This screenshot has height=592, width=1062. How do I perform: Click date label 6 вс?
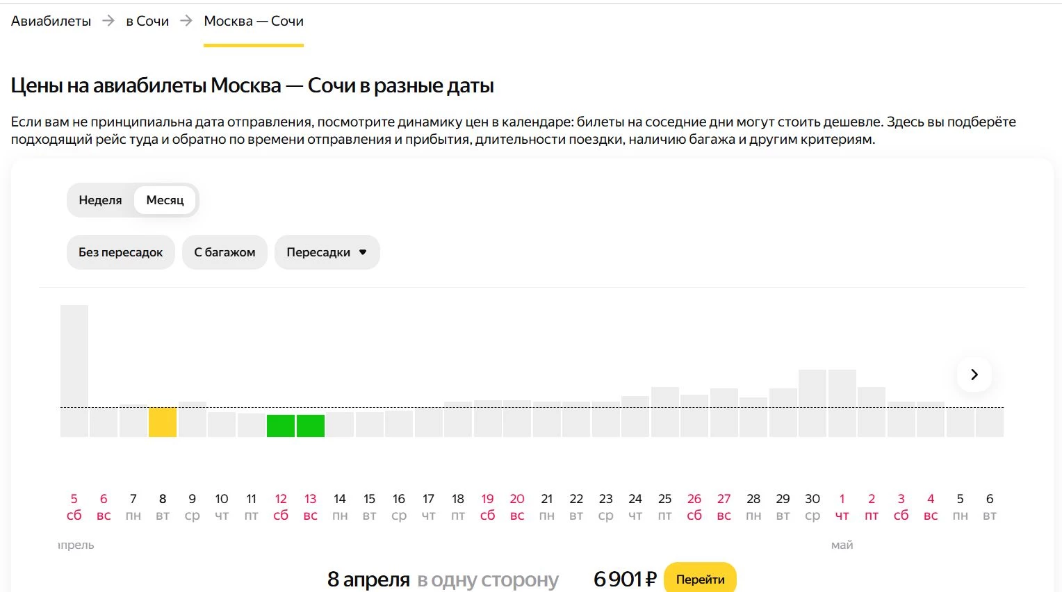coord(104,507)
